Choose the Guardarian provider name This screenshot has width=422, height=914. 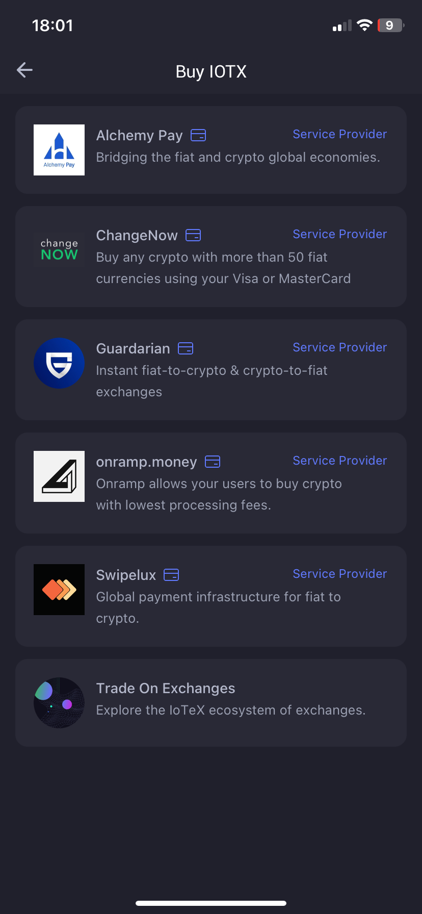(x=133, y=348)
